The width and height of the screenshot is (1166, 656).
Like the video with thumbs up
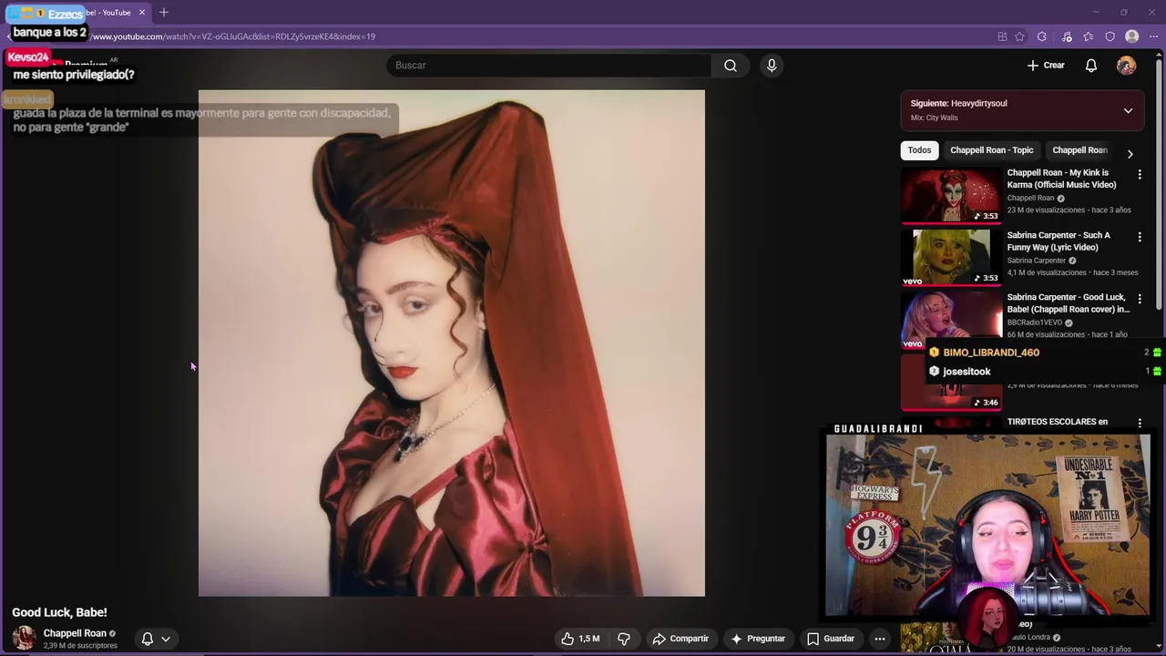[579, 639]
